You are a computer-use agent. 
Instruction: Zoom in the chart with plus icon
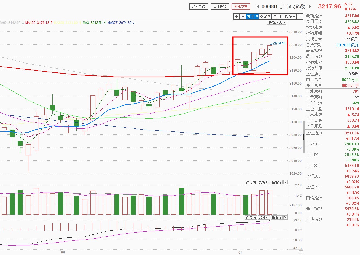[x=236, y=16]
